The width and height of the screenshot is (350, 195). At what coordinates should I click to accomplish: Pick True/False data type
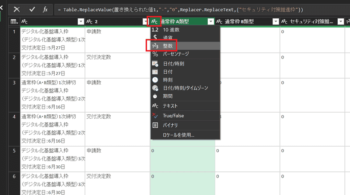coord(174,115)
